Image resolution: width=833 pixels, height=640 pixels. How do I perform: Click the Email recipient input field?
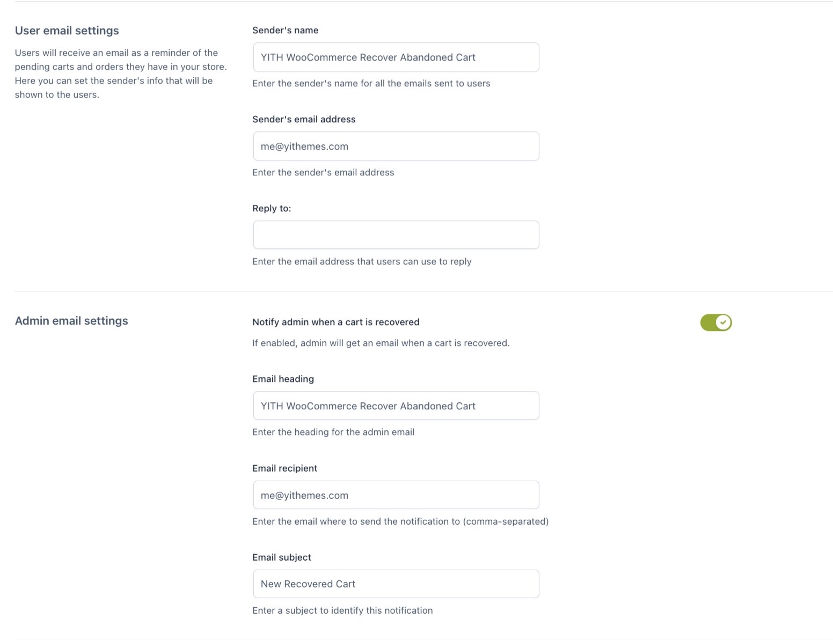pyautogui.click(x=396, y=495)
